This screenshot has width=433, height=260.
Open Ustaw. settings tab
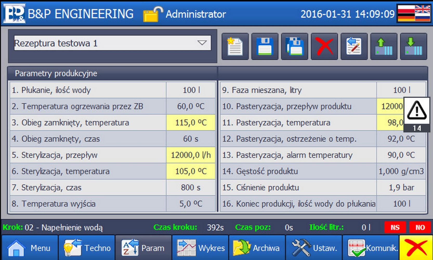pyautogui.click(x=314, y=248)
